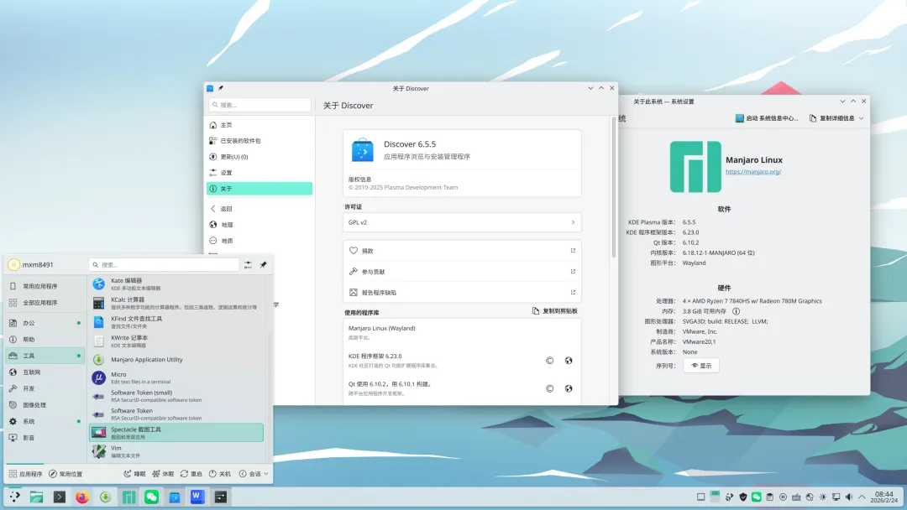Select 常用应用程序 in launcher sidebar
Image resolution: width=907 pixels, height=510 pixels.
click(45, 286)
